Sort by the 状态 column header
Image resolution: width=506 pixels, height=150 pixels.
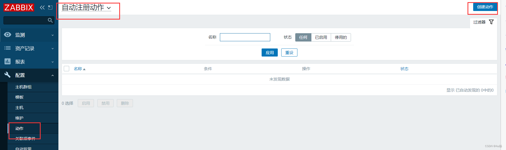point(404,69)
